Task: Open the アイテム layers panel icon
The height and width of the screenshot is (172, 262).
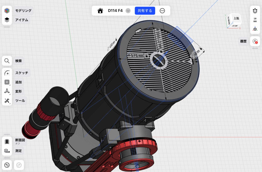Action: [x=7, y=20]
